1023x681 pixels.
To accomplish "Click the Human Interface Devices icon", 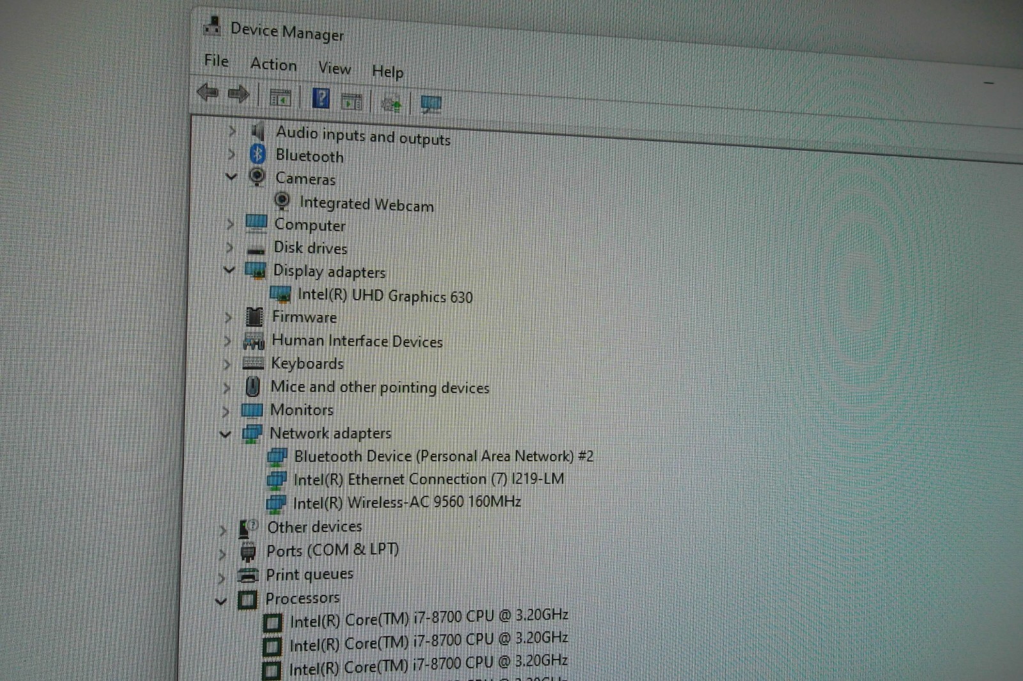I will point(254,341).
